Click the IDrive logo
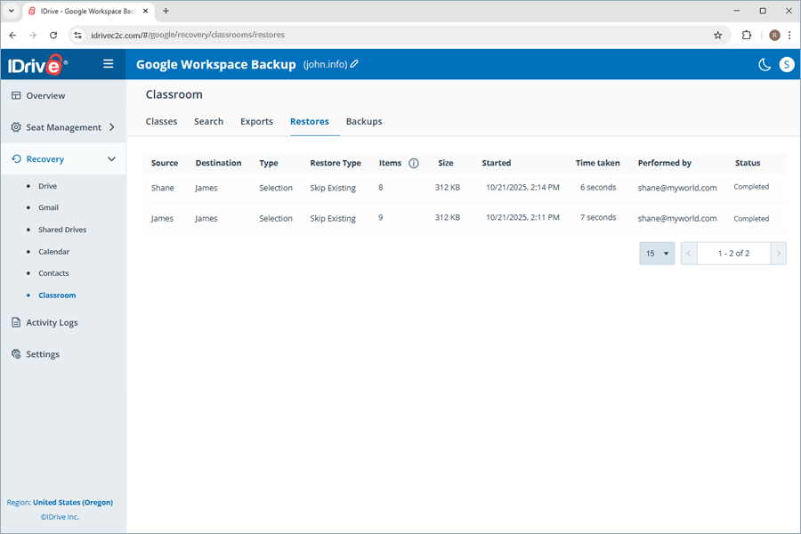 [37, 65]
